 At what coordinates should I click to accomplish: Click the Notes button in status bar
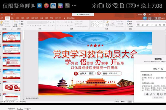click(x=117, y=102)
